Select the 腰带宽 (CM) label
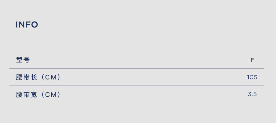The height and width of the screenshot is (123, 276). 38,95
